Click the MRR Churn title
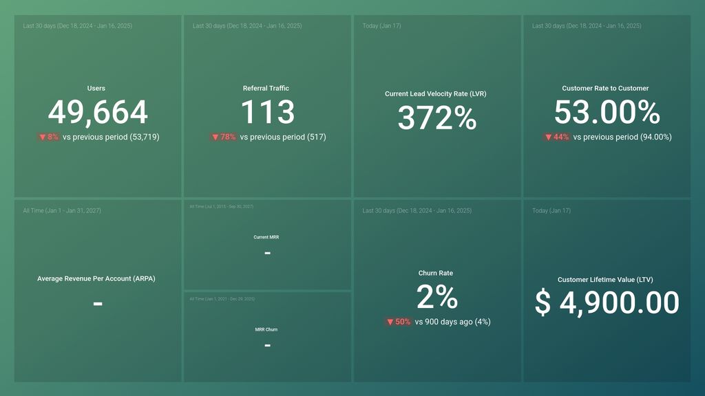The height and width of the screenshot is (396, 705). coord(266,329)
